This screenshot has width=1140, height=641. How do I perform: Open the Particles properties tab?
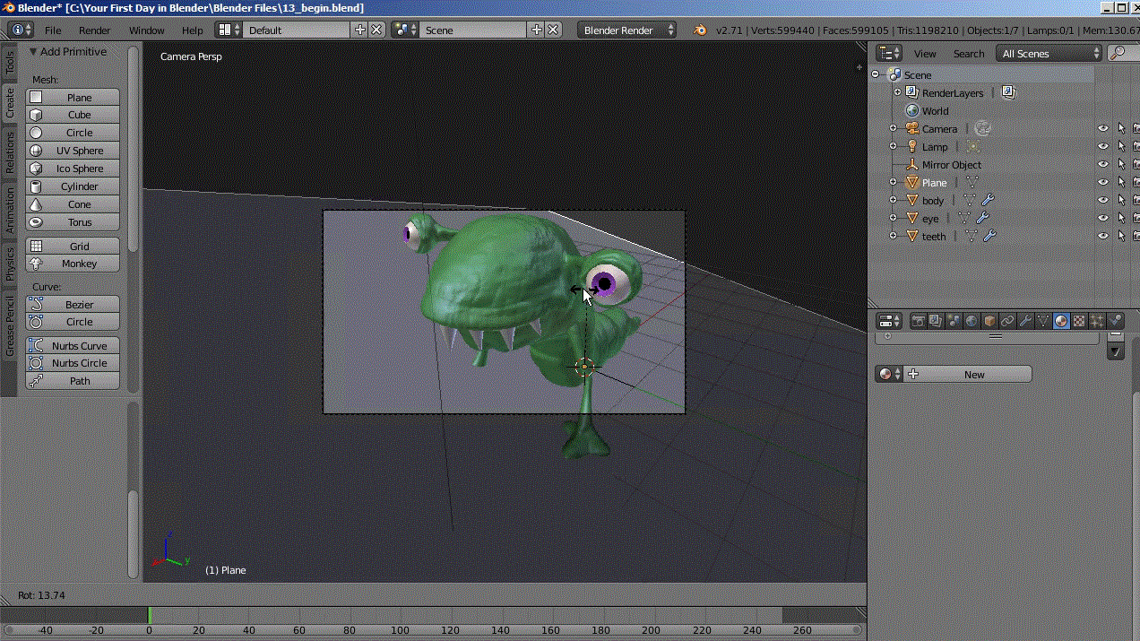click(x=1097, y=321)
